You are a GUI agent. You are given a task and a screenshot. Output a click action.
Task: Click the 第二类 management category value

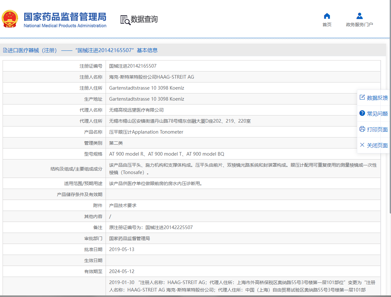pyautogui.click(x=116, y=143)
